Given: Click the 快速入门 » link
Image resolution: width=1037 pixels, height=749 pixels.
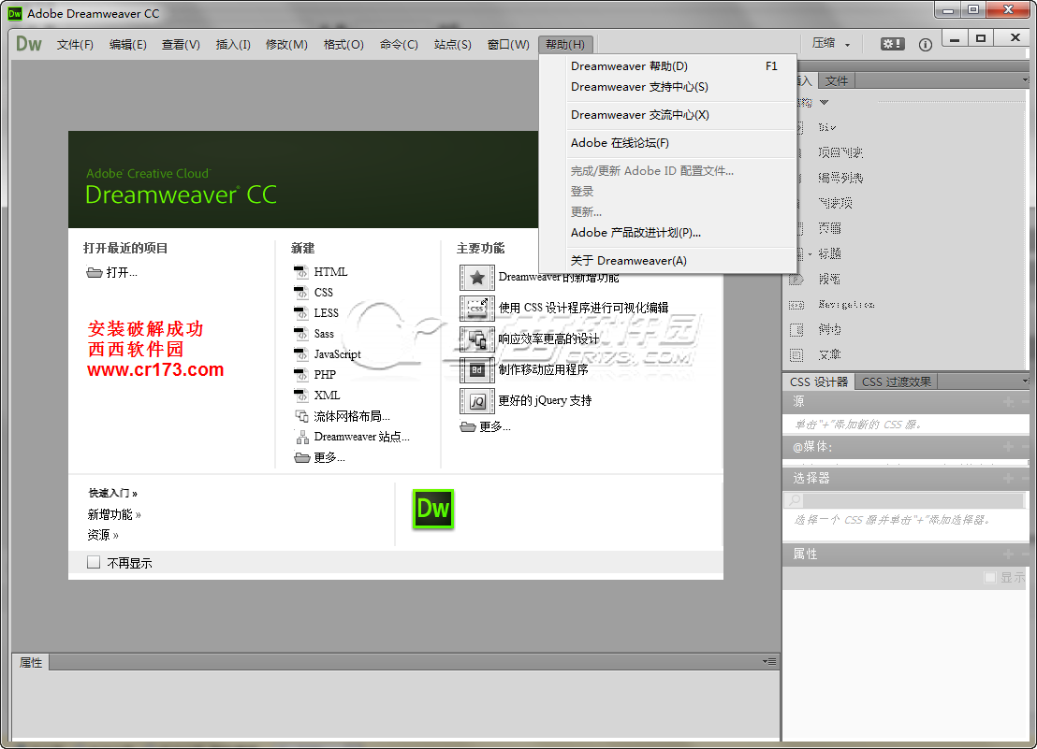Looking at the screenshot, I should click(x=113, y=493).
